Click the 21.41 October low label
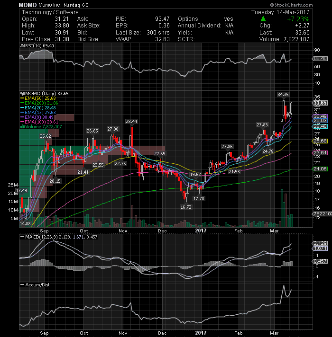This screenshot has height=337, width=332. click(x=83, y=172)
